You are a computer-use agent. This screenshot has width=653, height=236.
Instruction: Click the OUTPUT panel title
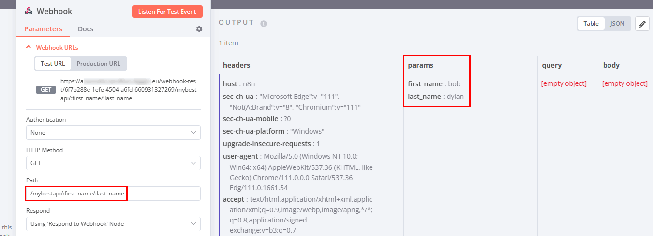[x=236, y=23]
